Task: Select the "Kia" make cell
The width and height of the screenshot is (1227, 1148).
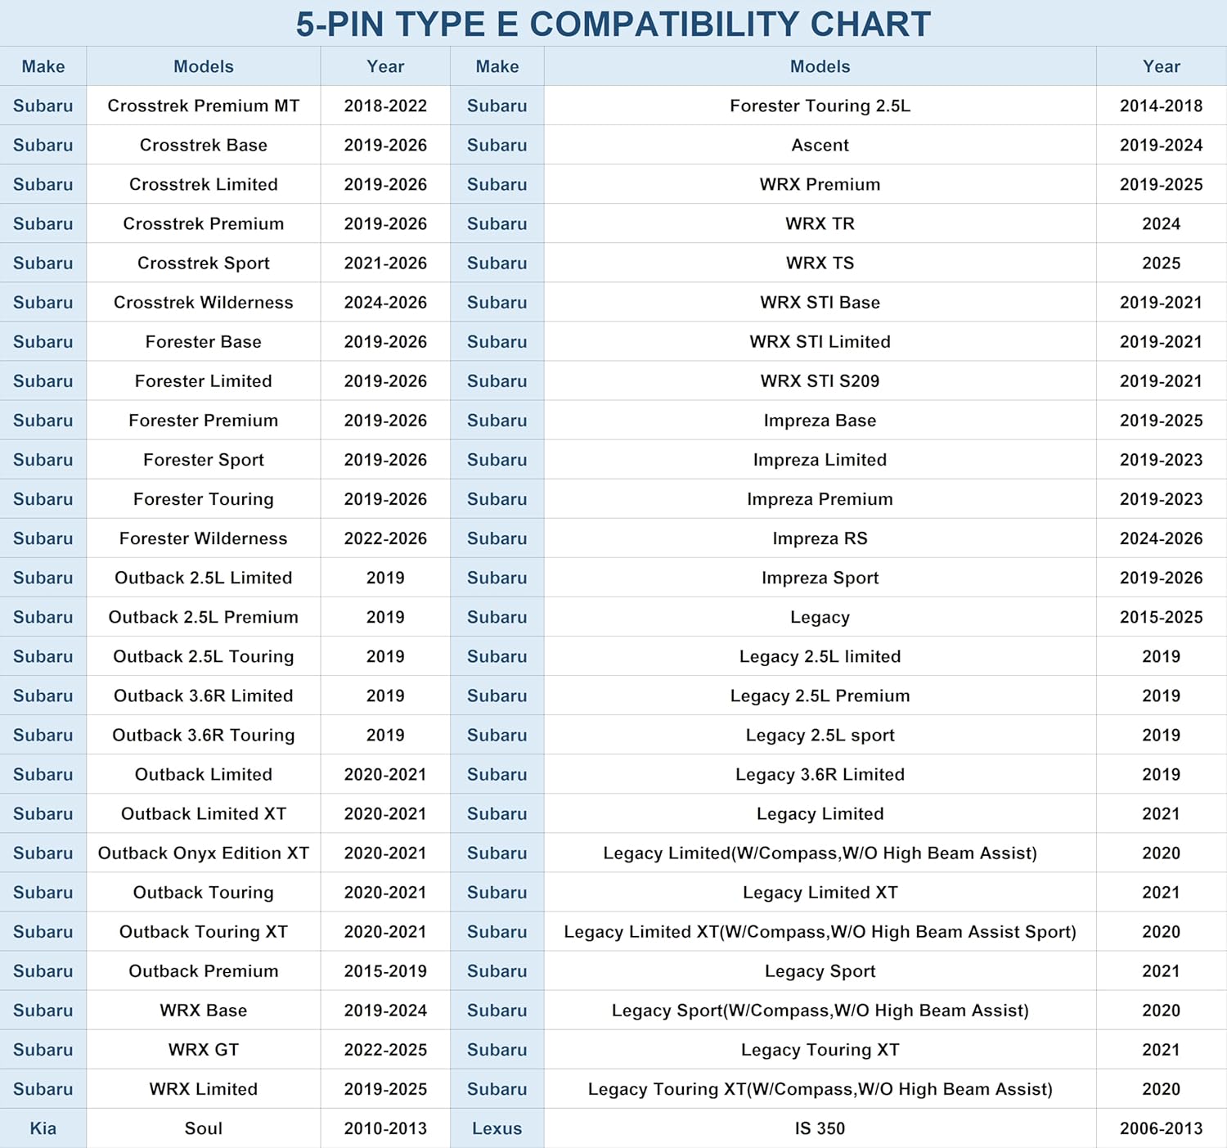Action: (x=43, y=1128)
